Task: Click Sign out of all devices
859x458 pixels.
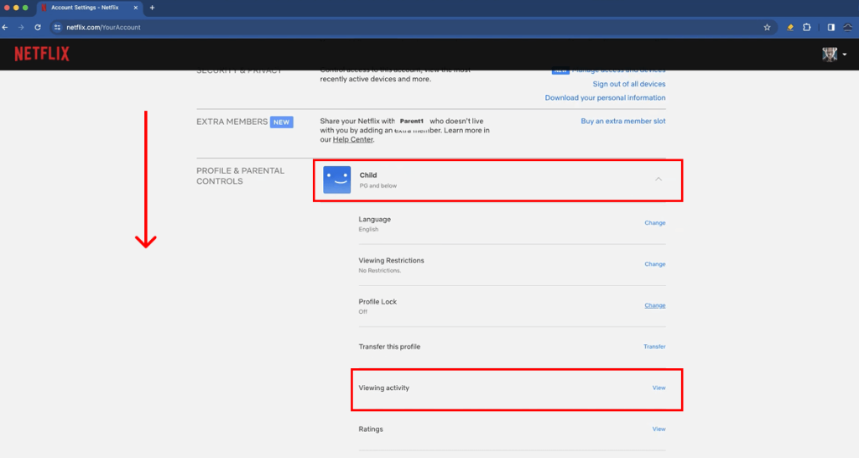Action: click(x=629, y=84)
